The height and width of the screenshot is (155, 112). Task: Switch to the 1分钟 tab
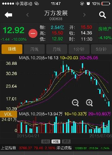click(x=79, y=49)
